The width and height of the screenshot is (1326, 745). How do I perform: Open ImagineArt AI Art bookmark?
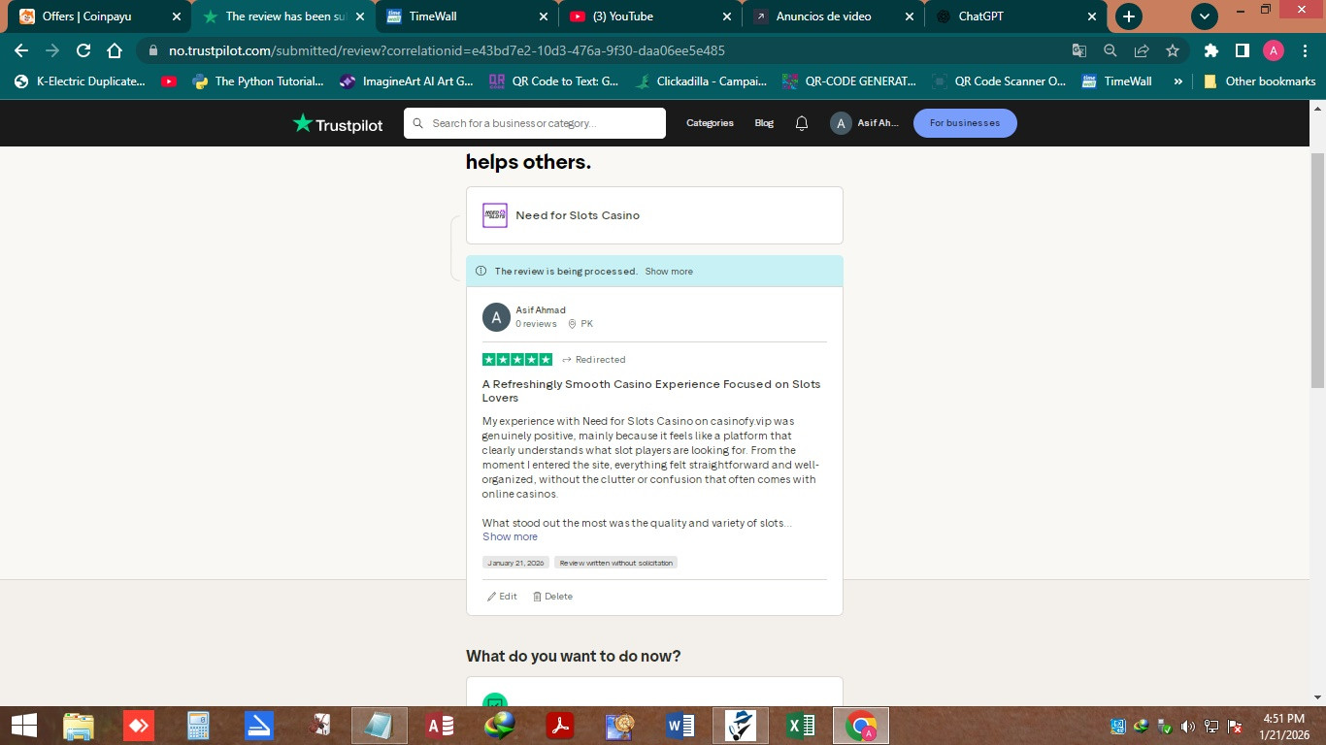[x=407, y=81]
